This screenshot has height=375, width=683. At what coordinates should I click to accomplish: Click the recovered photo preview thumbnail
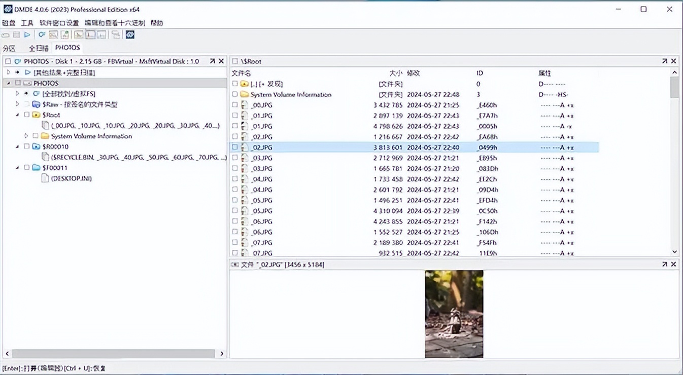(x=454, y=314)
